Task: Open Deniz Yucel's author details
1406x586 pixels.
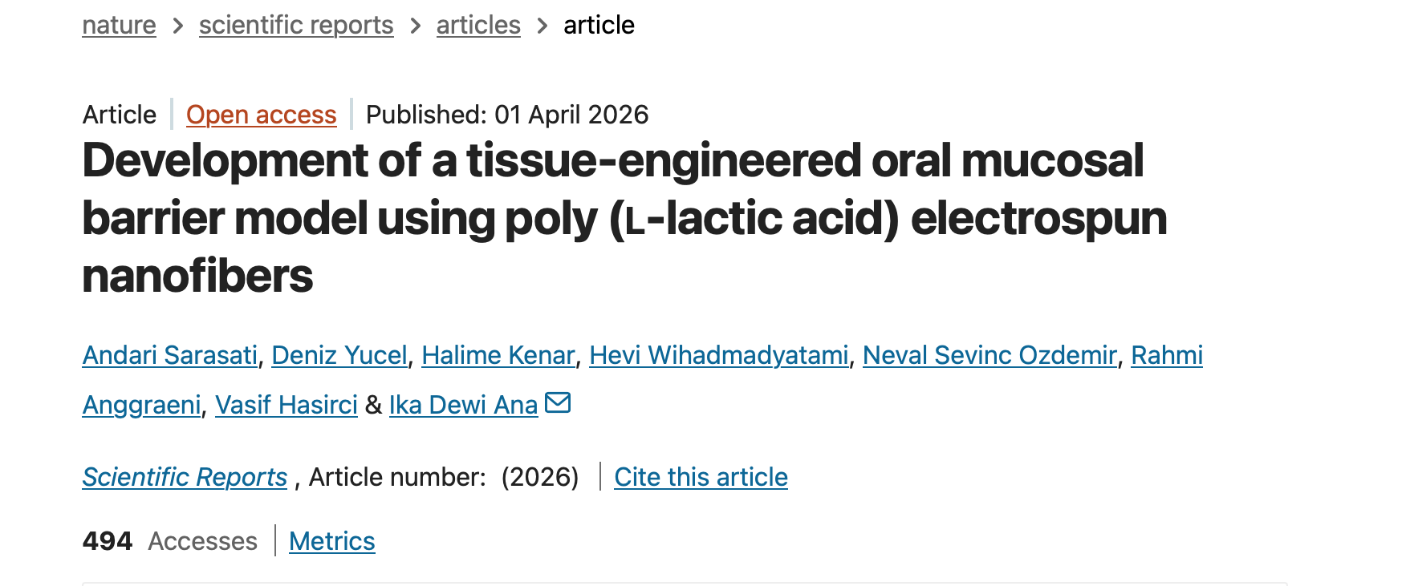Action: pos(339,355)
